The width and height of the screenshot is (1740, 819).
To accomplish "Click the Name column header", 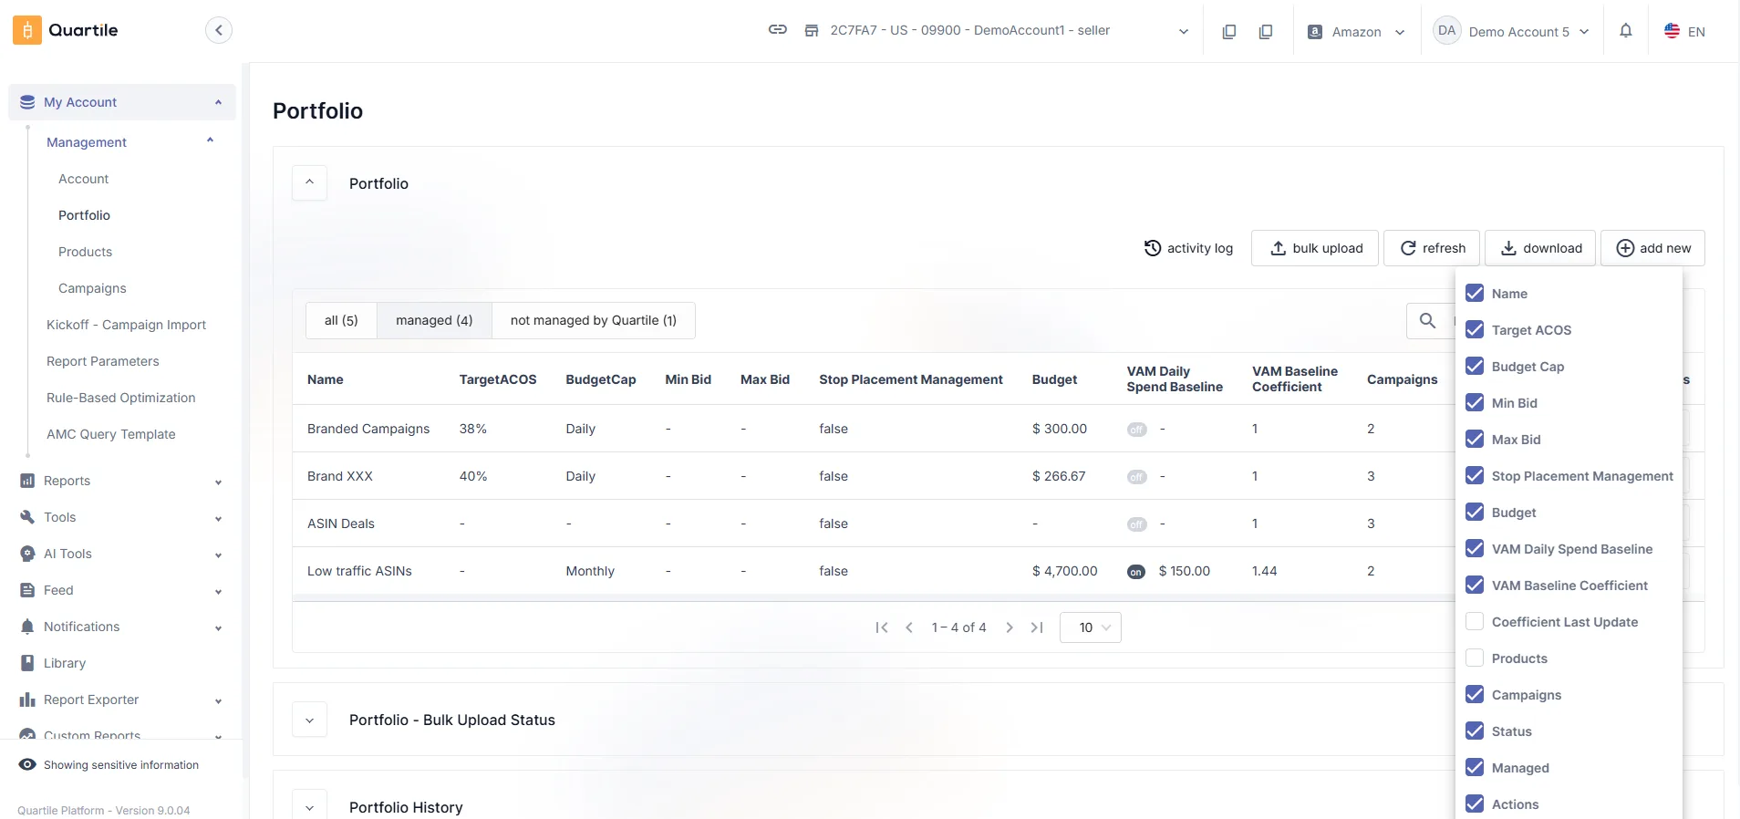I will (326, 379).
